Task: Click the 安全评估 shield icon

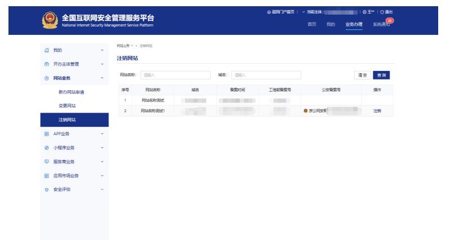Action: tap(47, 189)
